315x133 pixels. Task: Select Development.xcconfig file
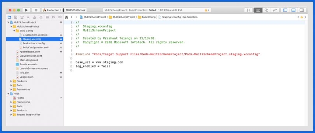pos(35,35)
